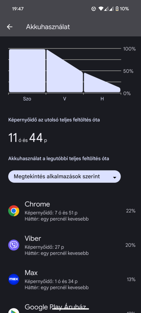Tap the data saver status icon

pyautogui.click(x=94, y=9)
